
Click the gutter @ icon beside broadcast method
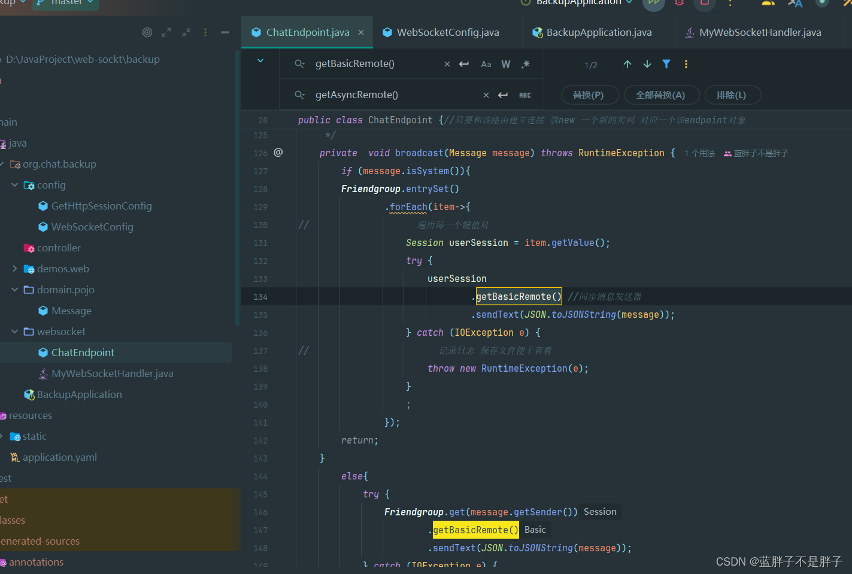coord(278,153)
